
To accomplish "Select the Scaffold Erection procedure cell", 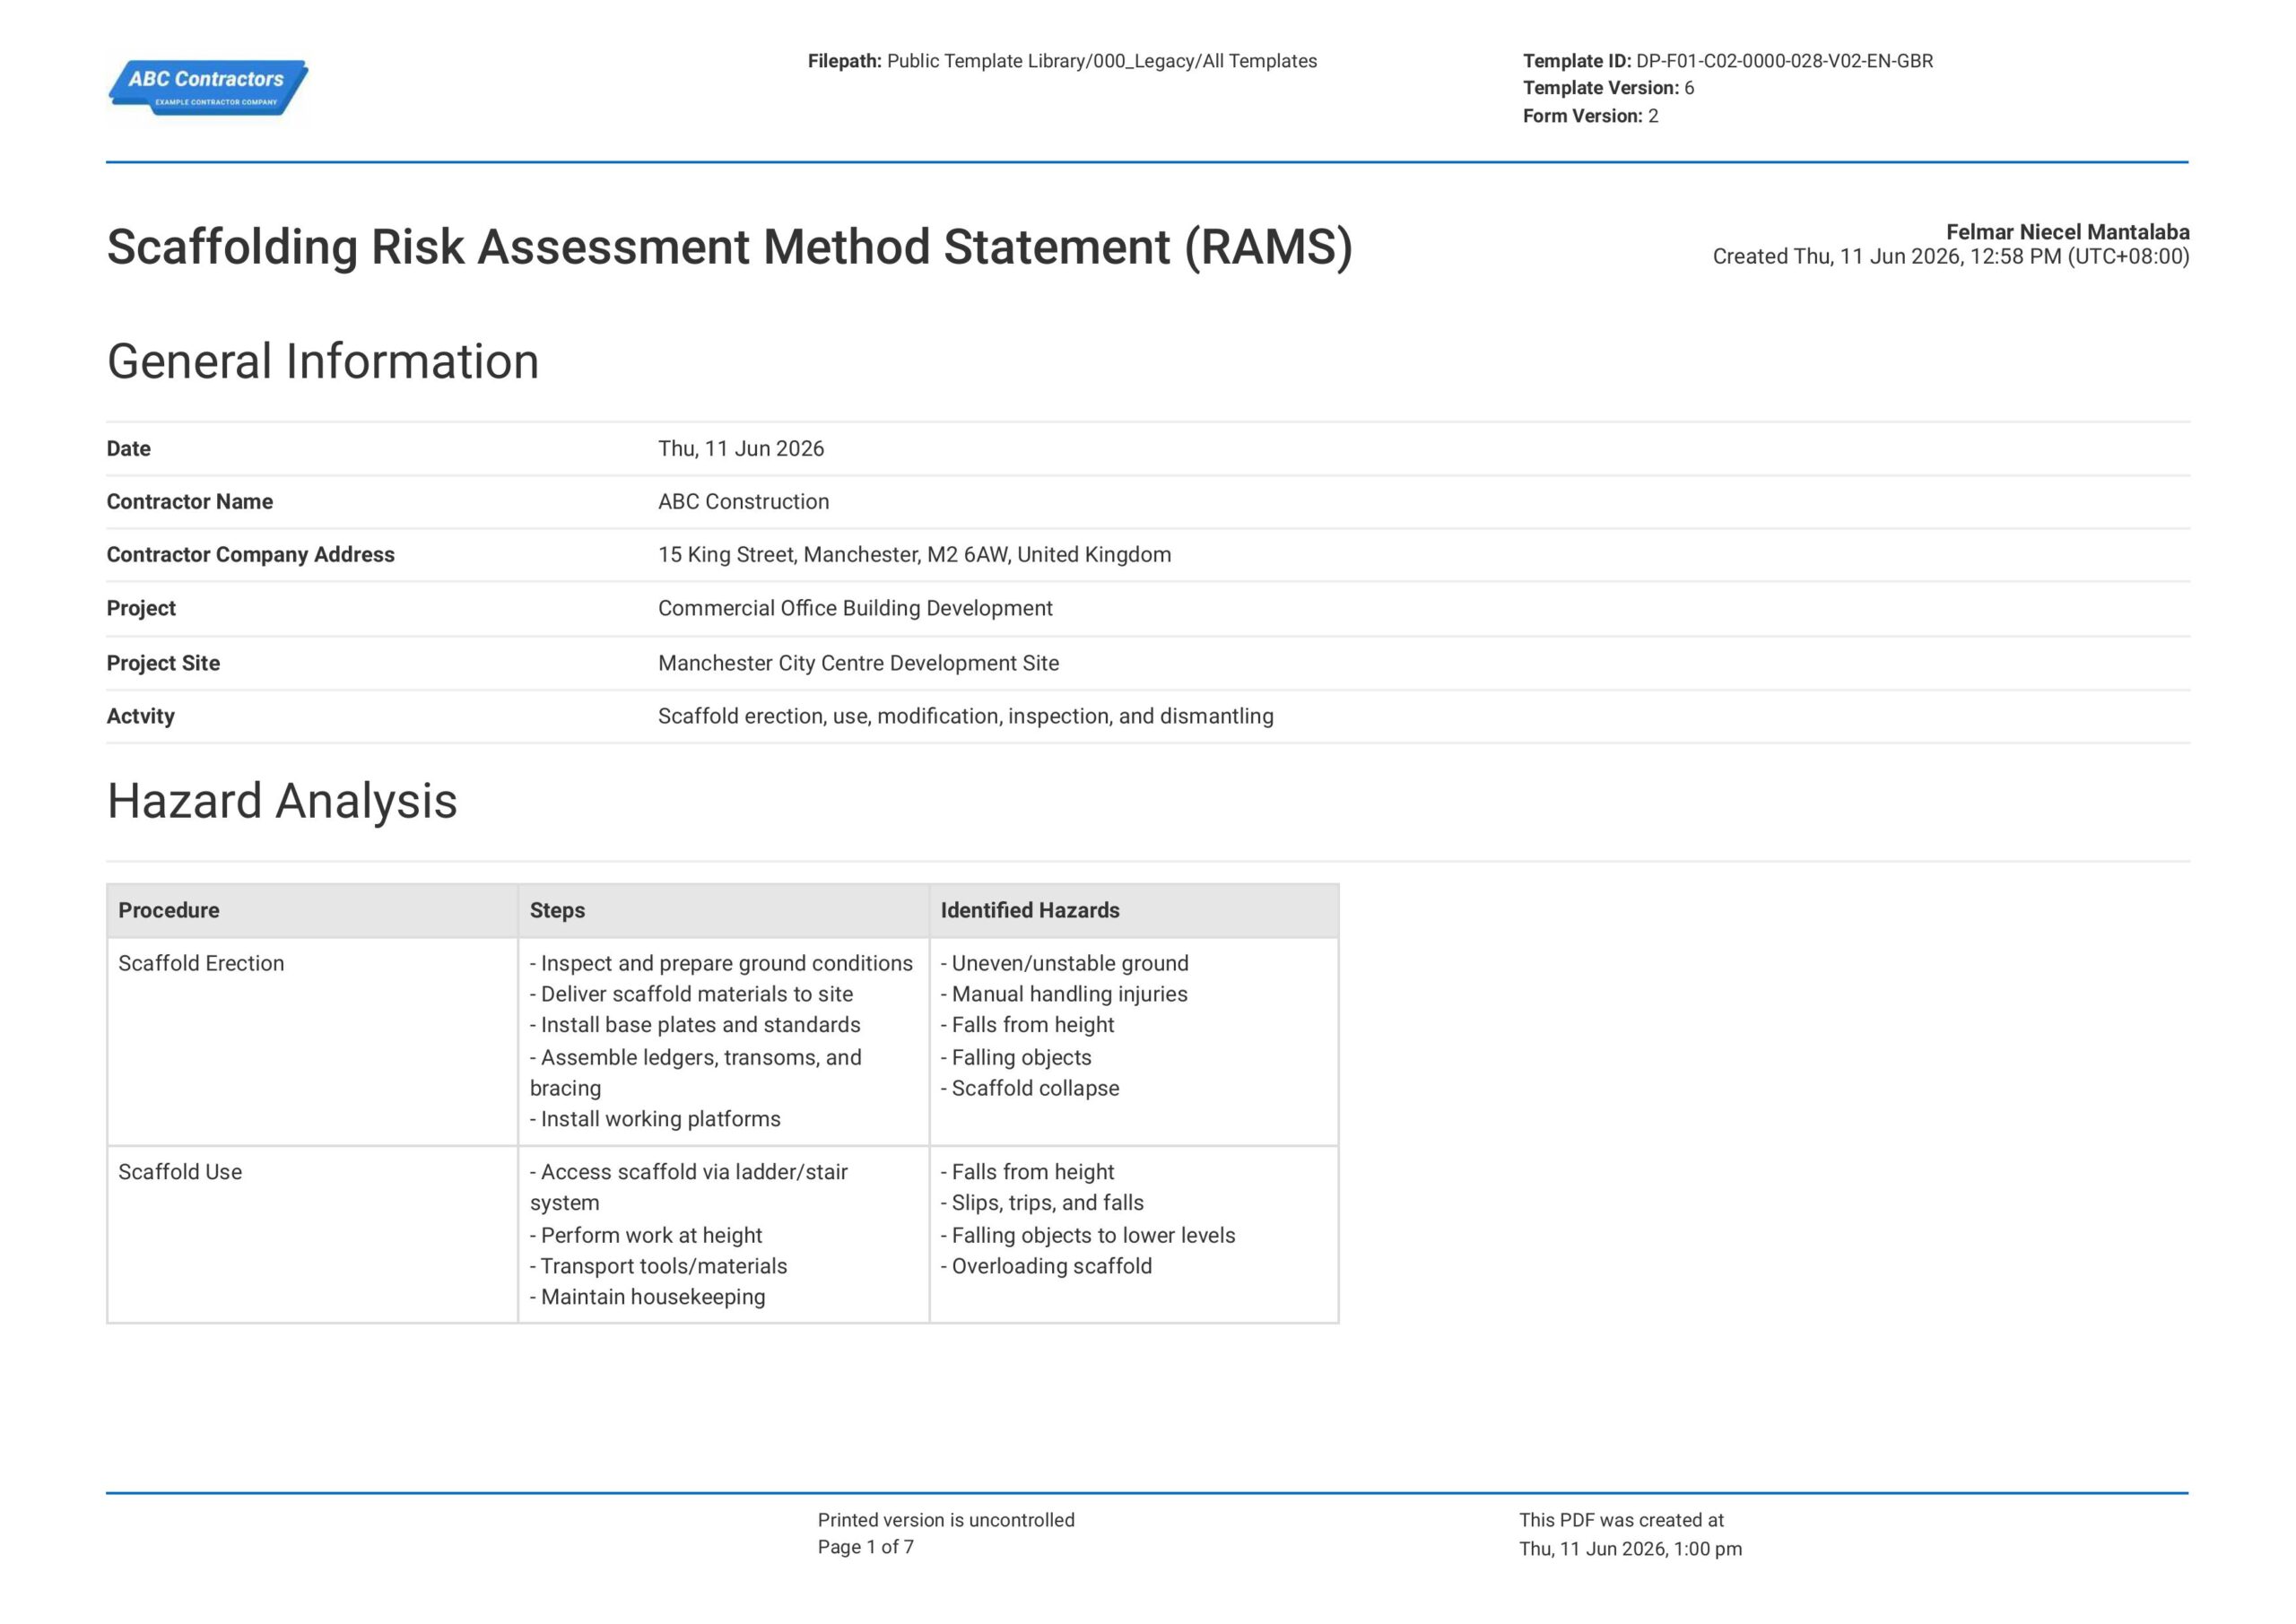I will [312, 1041].
